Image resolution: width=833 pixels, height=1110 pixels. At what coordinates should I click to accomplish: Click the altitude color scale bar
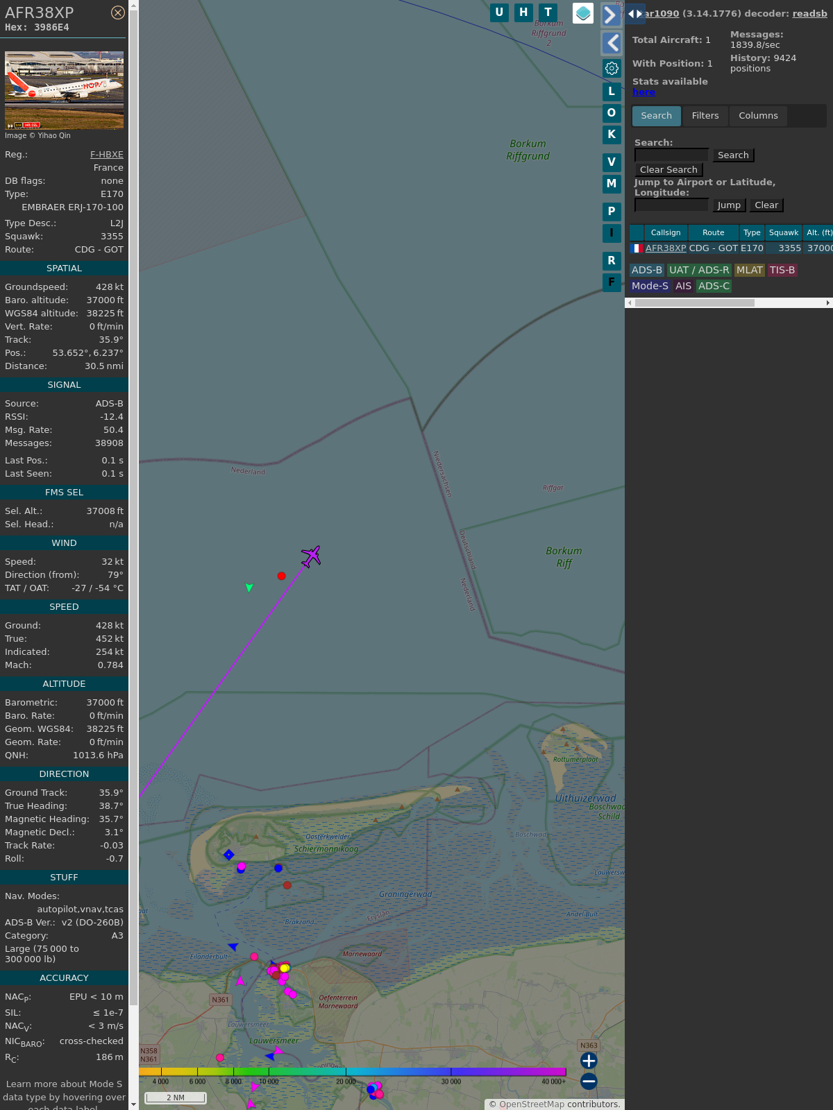point(353,1072)
